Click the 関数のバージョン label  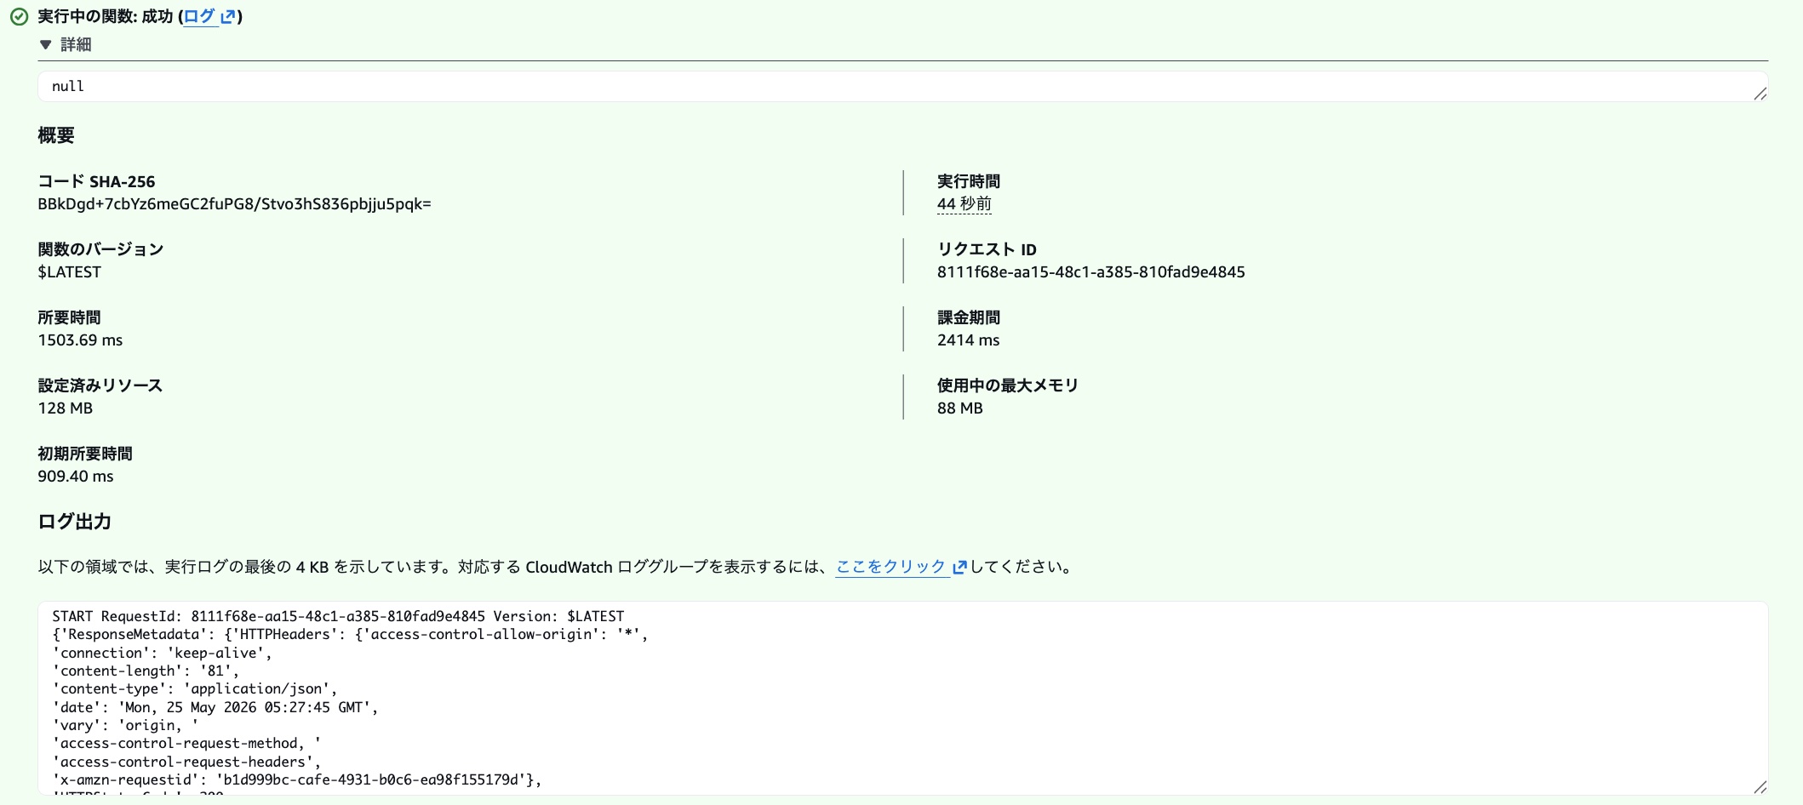pyautogui.click(x=100, y=249)
